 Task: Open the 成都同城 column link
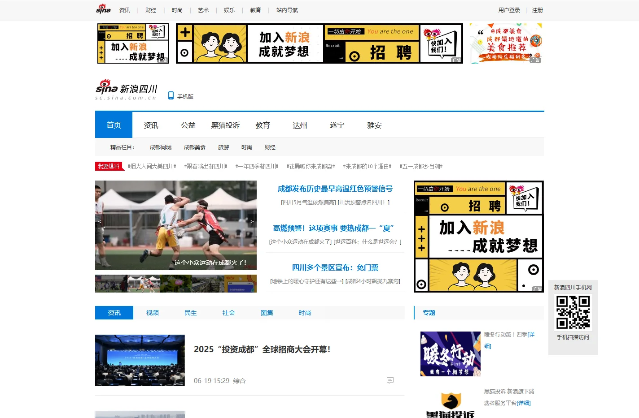(161, 147)
